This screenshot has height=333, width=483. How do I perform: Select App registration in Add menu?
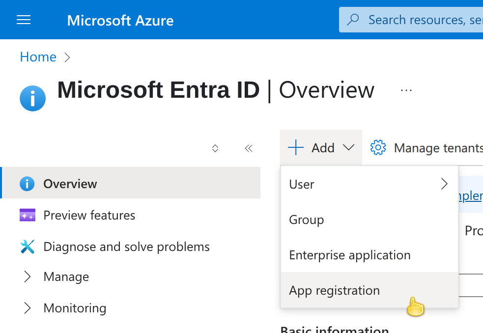tap(369, 290)
